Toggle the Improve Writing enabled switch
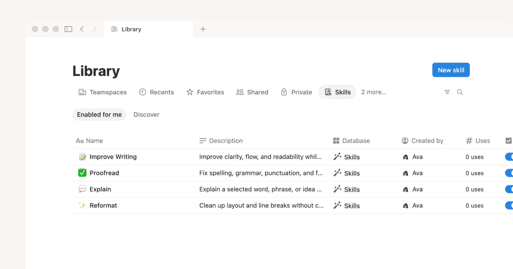Image resolution: width=513 pixels, height=269 pixels. (x=509, y=157)
